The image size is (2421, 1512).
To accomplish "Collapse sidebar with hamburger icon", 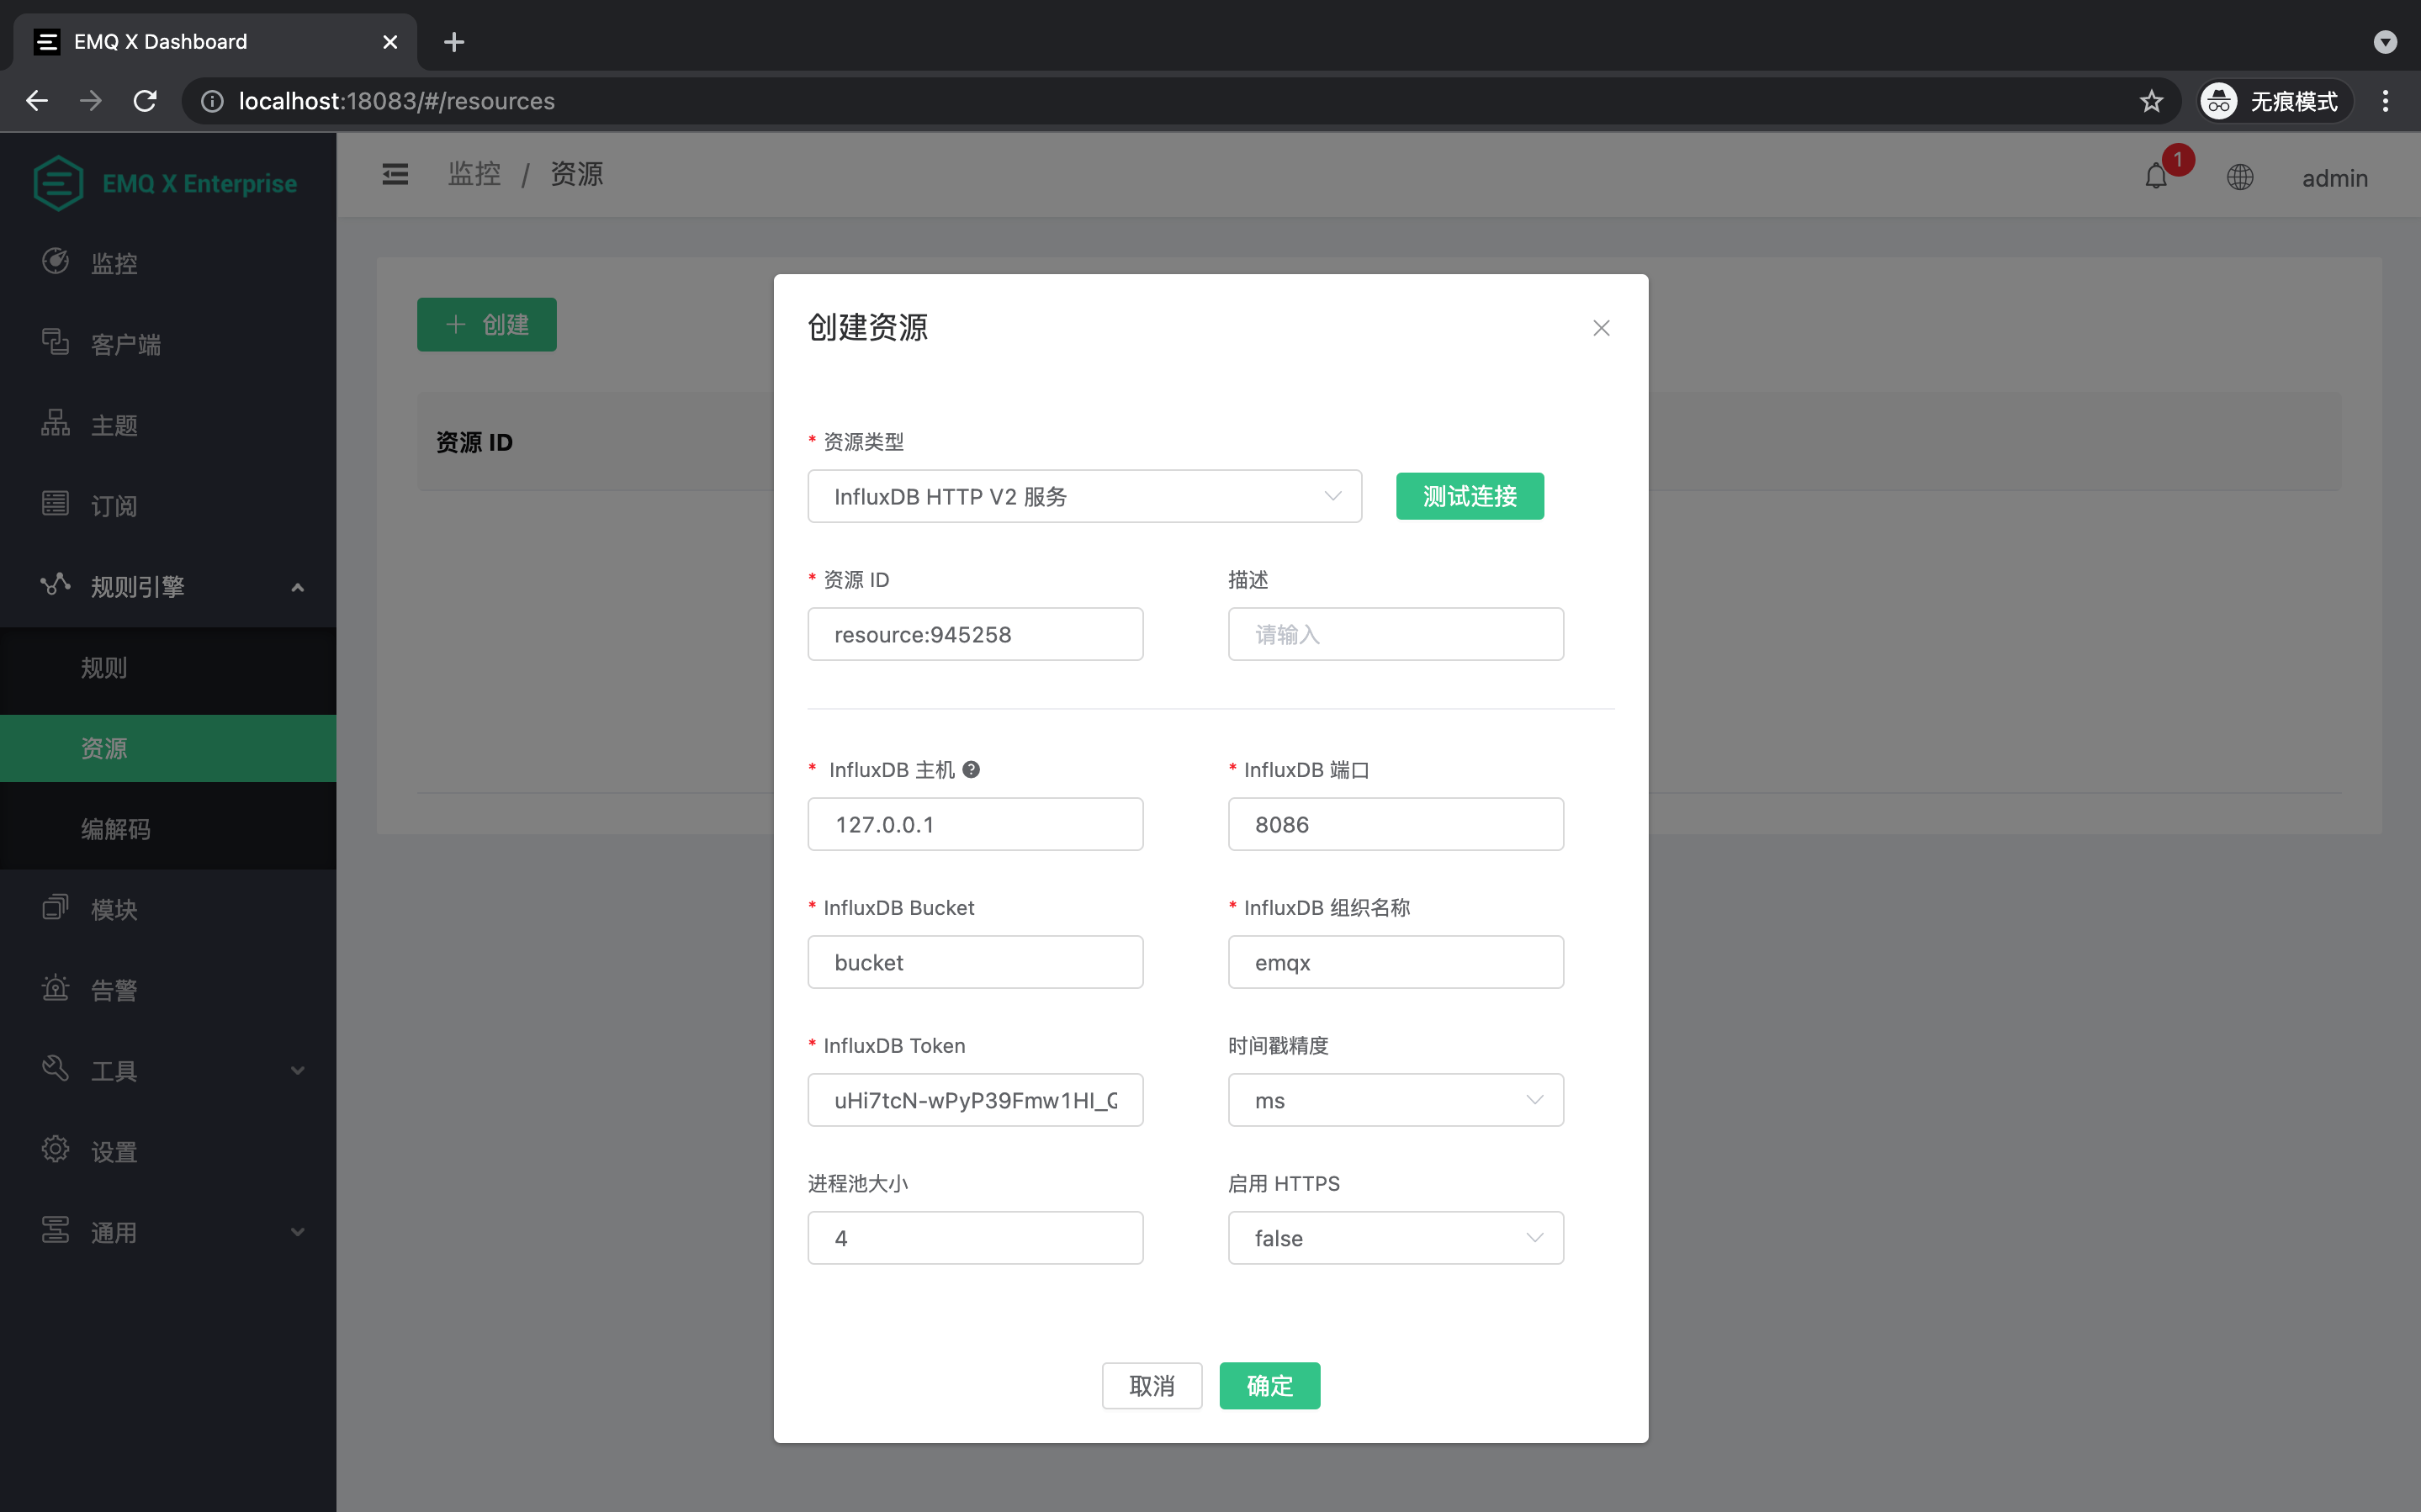I will click(395, 175).
